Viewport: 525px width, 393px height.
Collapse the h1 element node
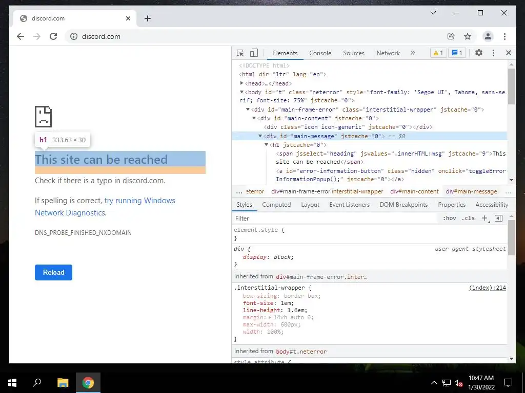coord(266,145)
